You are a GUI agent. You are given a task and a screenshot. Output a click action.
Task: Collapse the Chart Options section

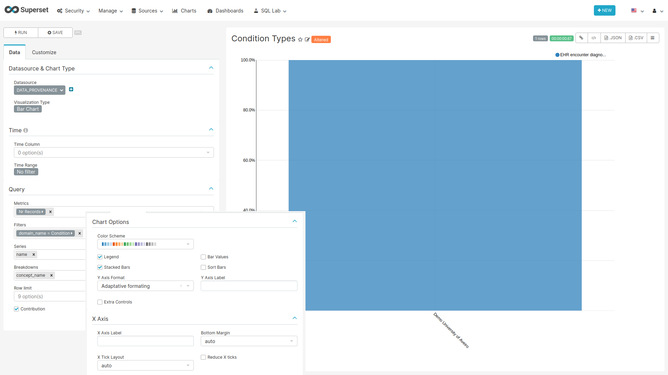coord(295,221)
